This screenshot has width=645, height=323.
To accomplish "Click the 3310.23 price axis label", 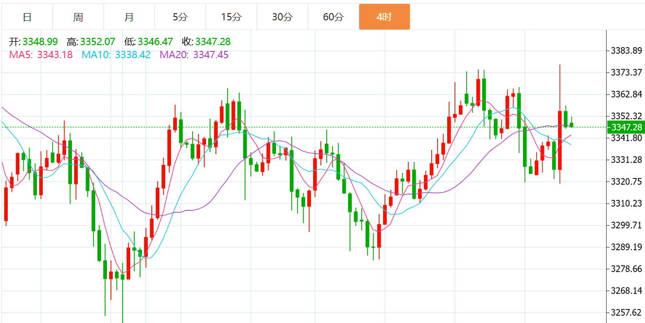I will tap(627, 203).
